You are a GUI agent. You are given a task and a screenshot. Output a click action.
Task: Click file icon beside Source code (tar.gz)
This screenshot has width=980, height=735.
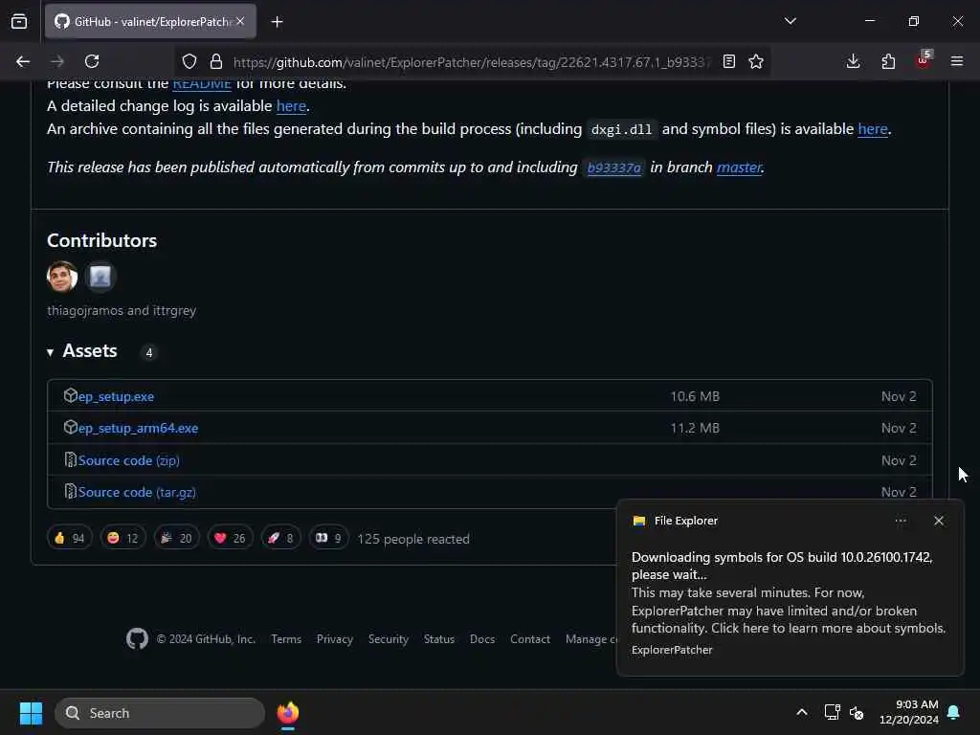[71, 491]
